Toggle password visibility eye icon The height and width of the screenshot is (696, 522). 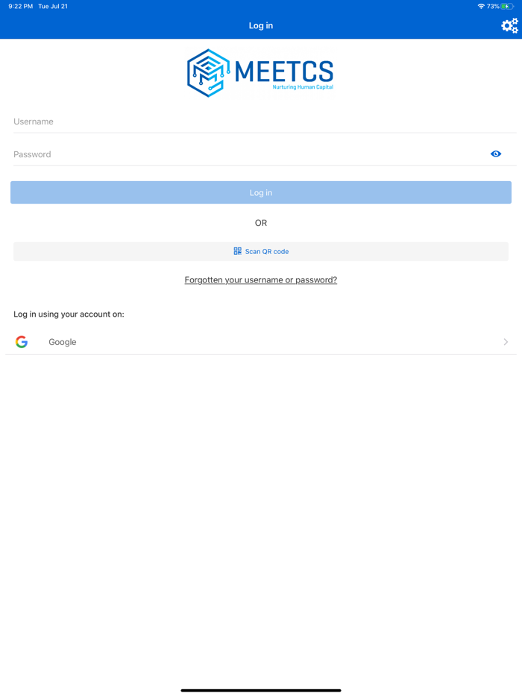496,154
